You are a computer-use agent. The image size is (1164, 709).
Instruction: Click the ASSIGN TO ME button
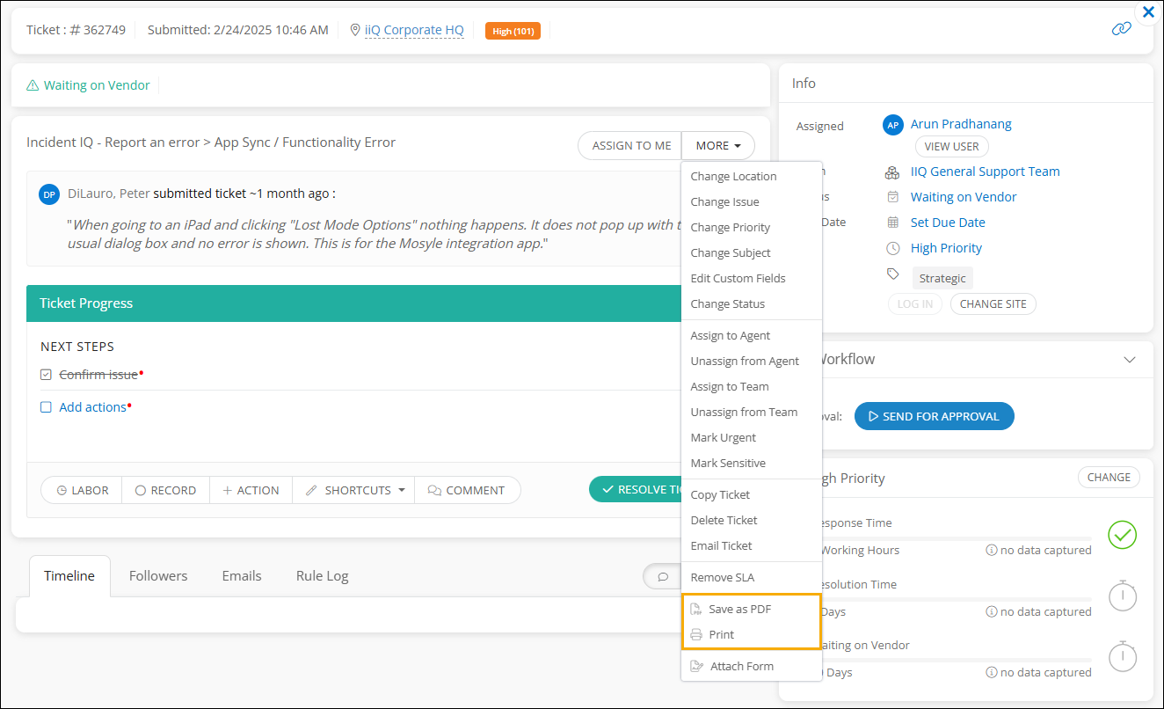pyautogui.click(x=630, y=146)
